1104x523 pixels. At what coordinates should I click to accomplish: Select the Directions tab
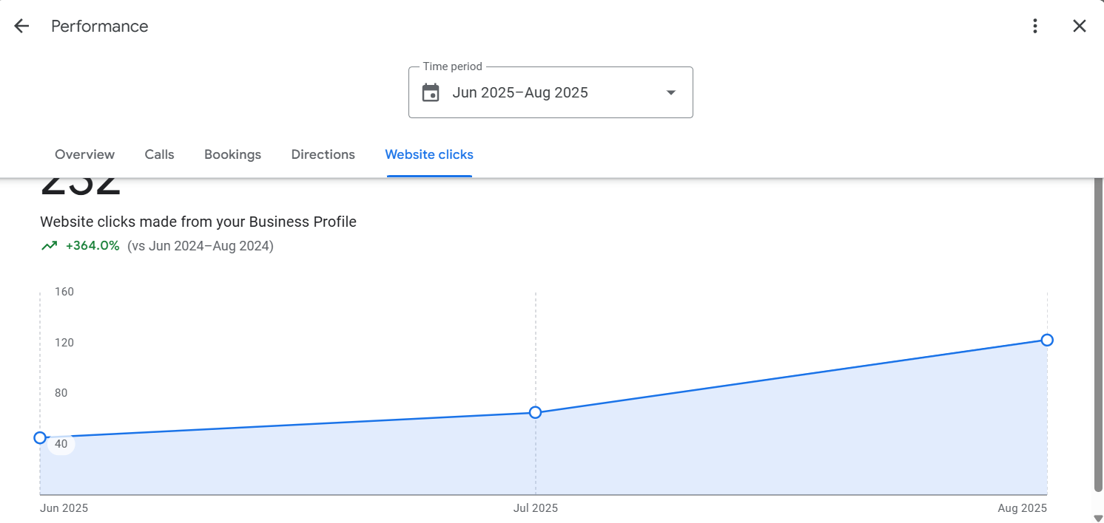tap(323, 154)
